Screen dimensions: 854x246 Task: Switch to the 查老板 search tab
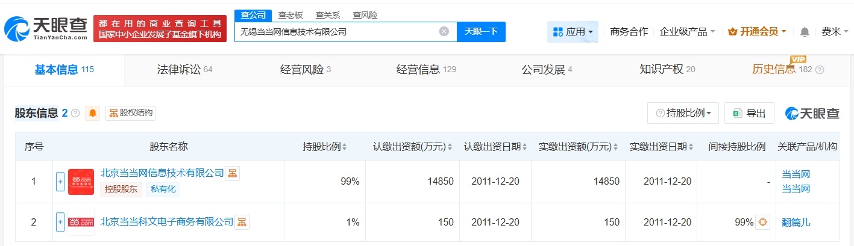pos(290,15)
